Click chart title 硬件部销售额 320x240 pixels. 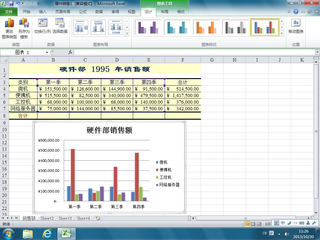pyautogui.click(x=109, y=130)
